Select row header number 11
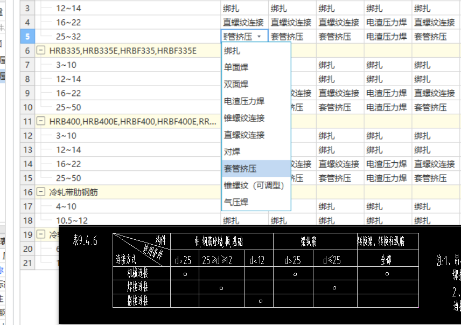 27,121
